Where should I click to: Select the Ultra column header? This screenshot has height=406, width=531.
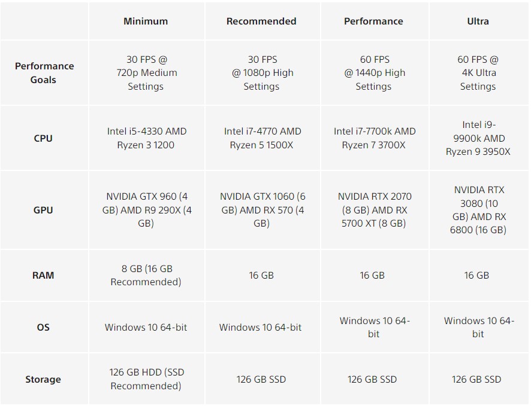click(x=478, y=22)
